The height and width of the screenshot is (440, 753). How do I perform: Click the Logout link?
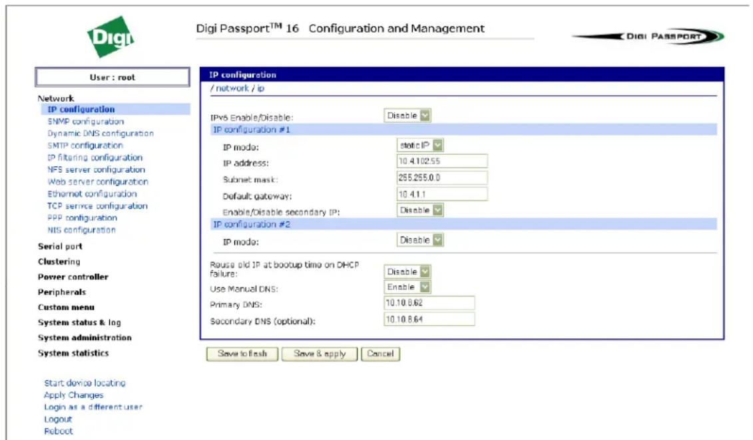[x=58, y=419]
